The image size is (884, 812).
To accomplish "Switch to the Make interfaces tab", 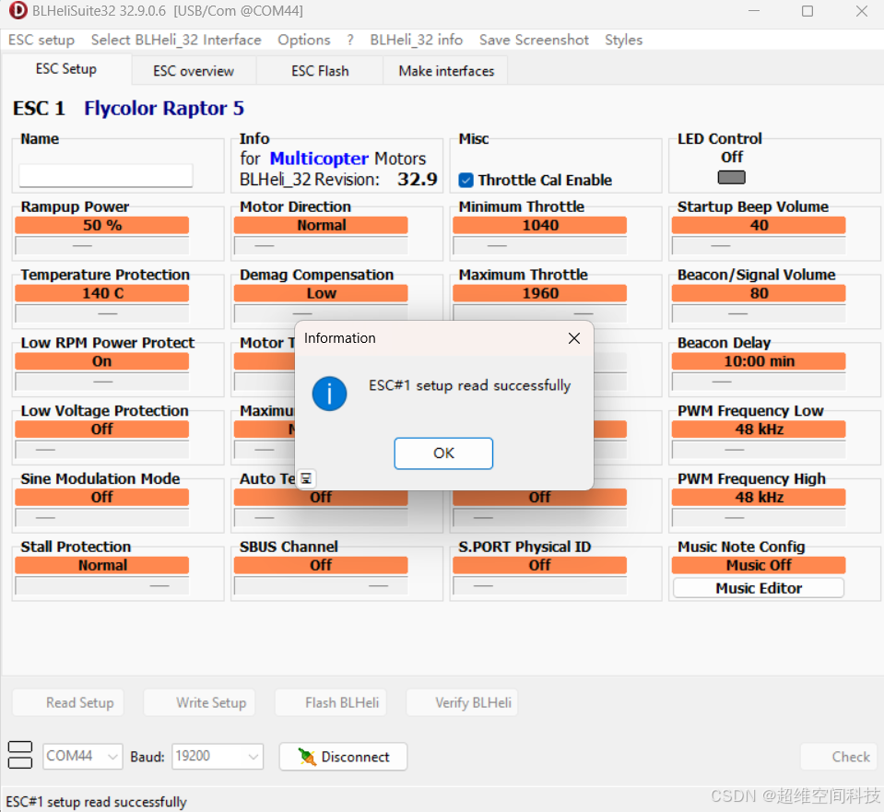I will coord(446,71).
